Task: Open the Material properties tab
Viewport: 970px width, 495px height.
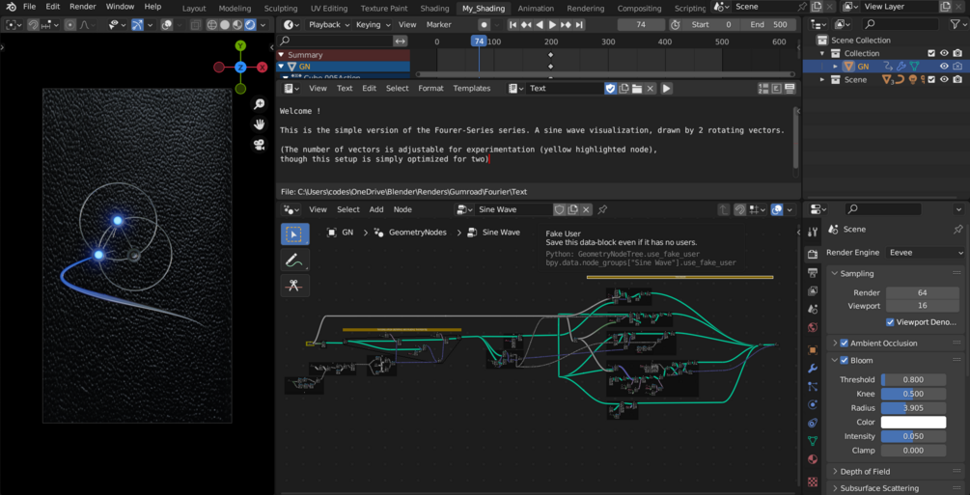Action: click(x=813, y=459)
